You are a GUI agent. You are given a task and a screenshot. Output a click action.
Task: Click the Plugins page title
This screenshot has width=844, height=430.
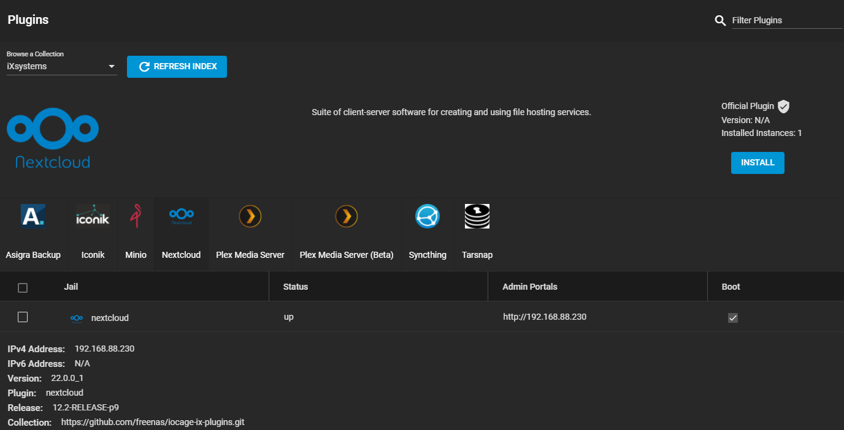pyautogui.click(x=28, y=20)
